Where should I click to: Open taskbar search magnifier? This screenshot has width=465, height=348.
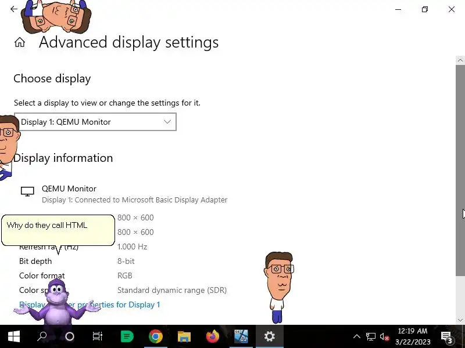pos(42,336)
